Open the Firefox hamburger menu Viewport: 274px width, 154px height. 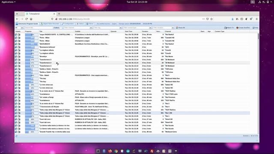coord(257,19)
